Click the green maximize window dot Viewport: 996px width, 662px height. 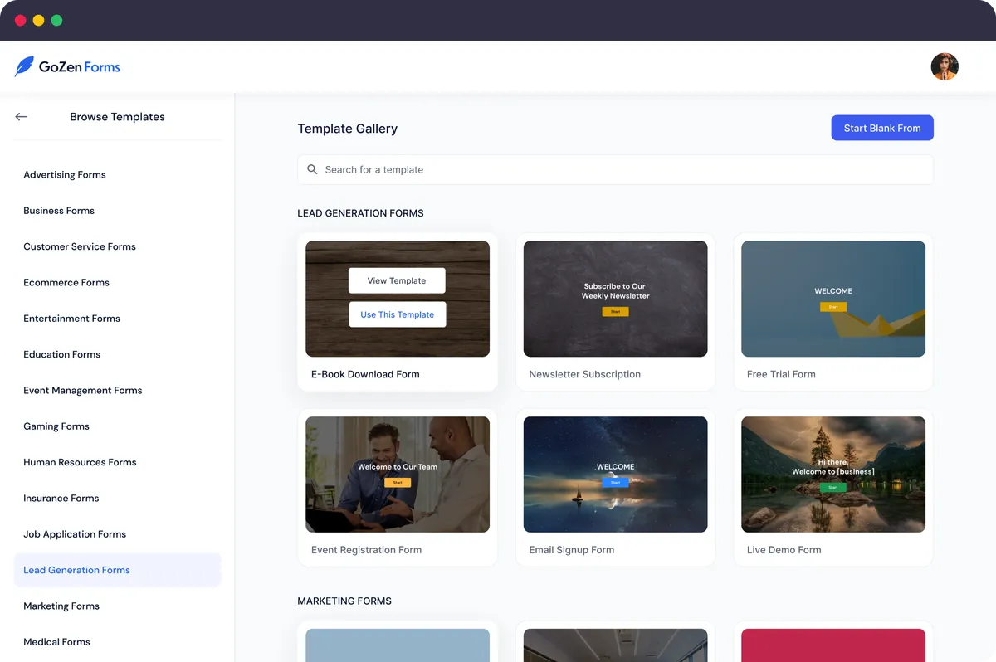[x=56, y=20]
